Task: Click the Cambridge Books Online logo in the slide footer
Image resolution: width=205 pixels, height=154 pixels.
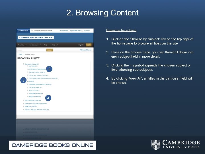Action: point(52,145)
